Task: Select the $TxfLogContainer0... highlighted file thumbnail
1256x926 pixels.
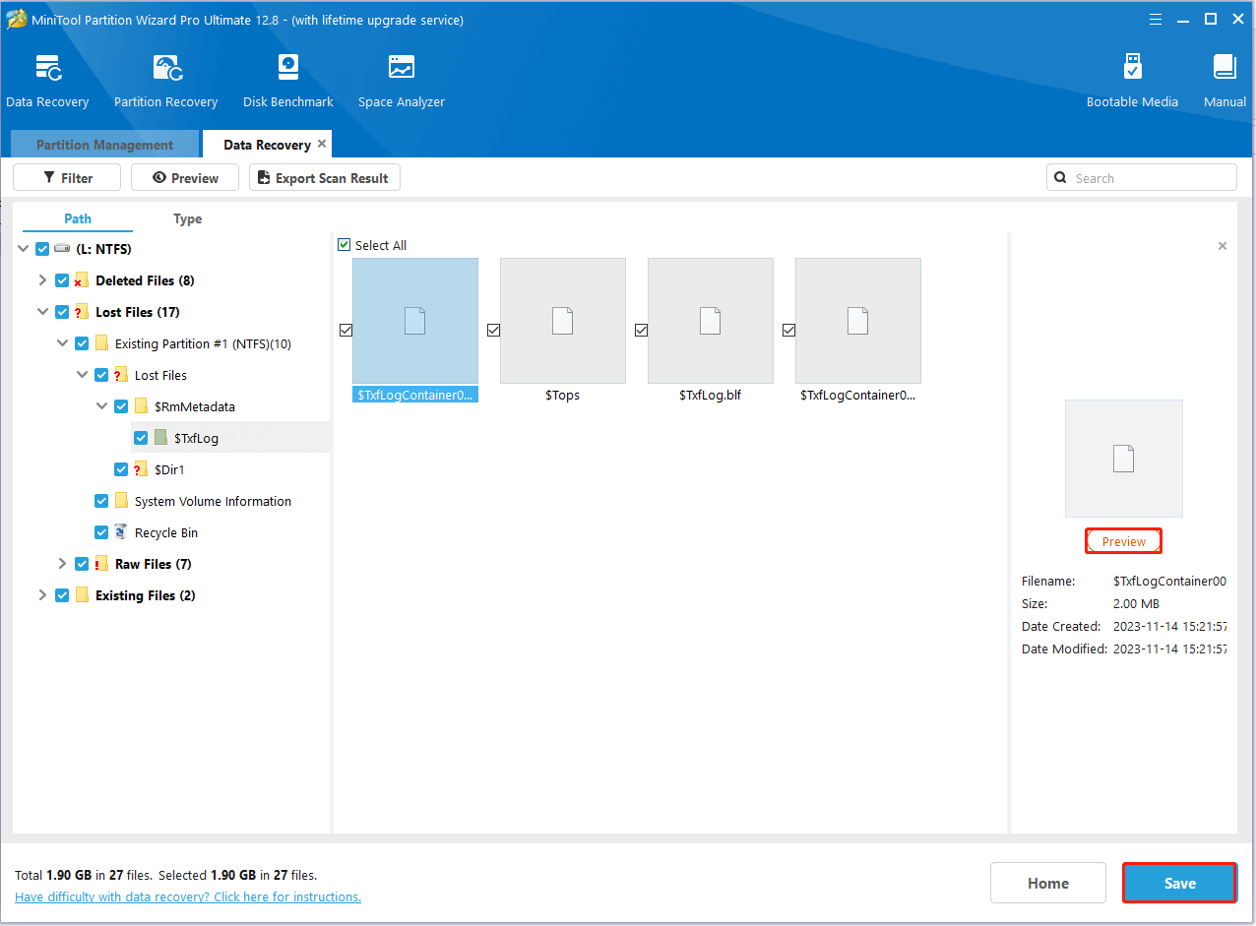Action: (415, 321)
